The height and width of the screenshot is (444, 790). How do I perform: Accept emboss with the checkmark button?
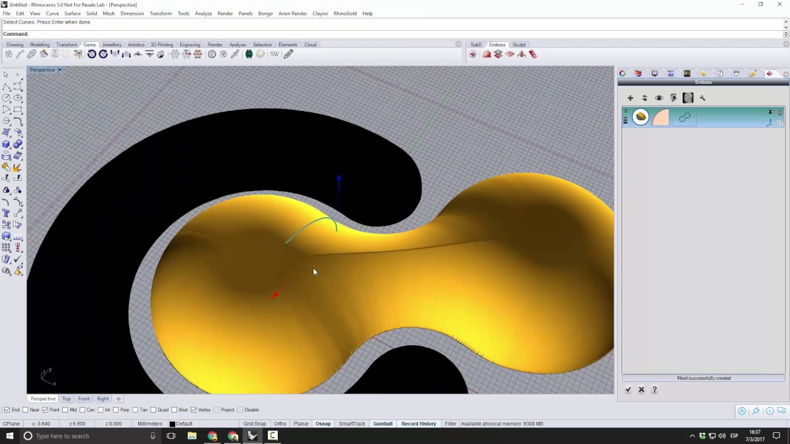tap(628, 390)
